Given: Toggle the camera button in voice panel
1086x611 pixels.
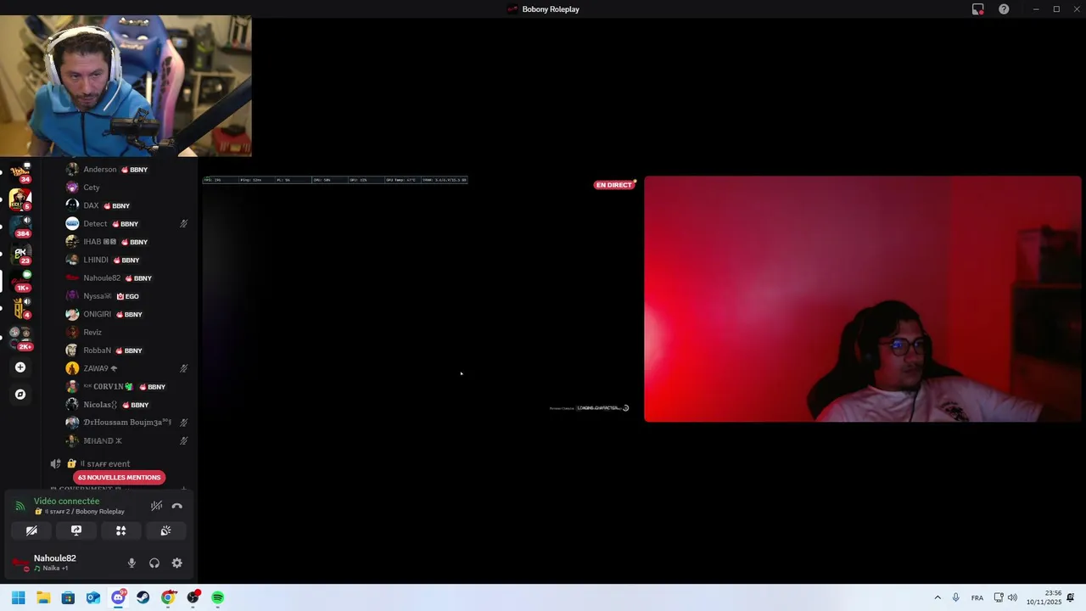Looking at the screenshot, I should tap(31, 530).
